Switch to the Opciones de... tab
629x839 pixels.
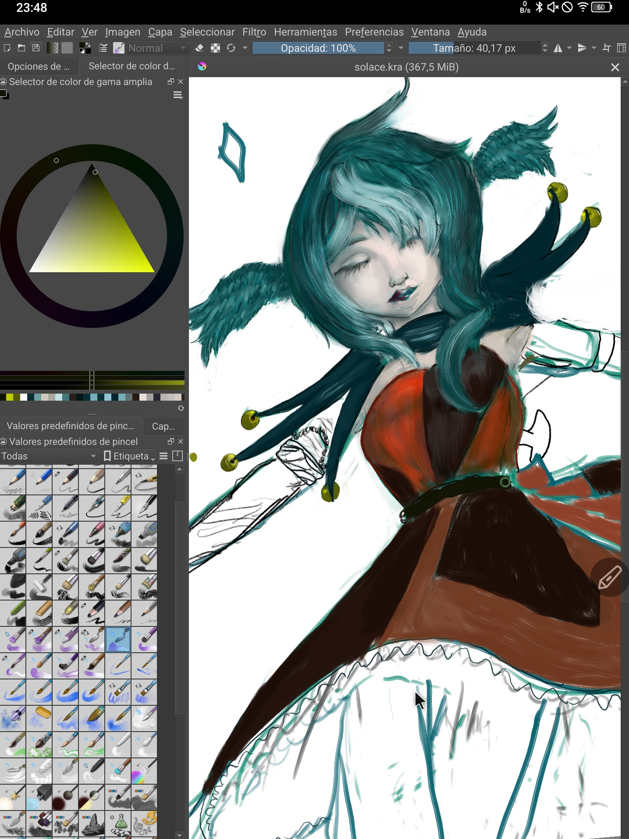[x=39, y=66]
